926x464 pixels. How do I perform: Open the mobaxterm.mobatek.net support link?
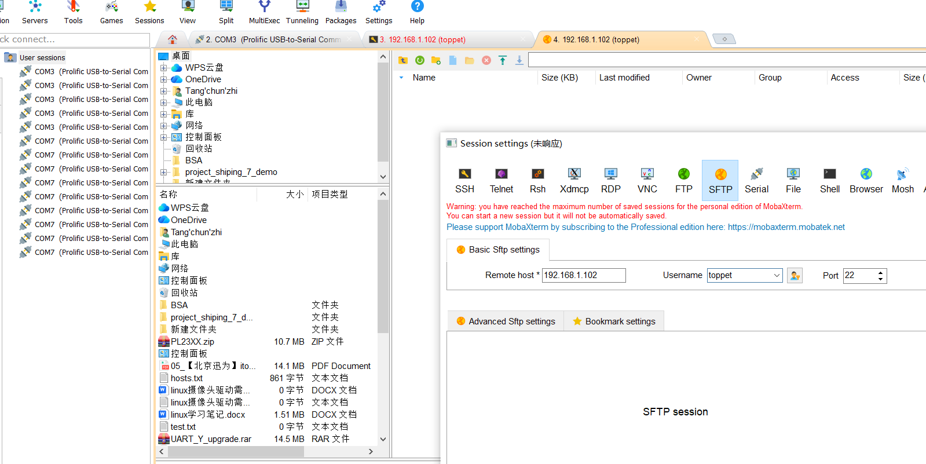(x=786, y=227)
